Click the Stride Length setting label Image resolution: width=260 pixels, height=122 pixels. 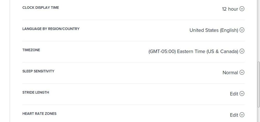point(36,92)
